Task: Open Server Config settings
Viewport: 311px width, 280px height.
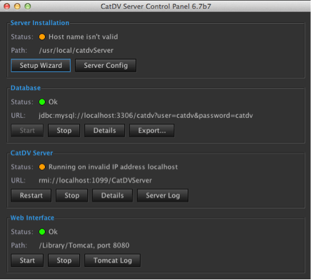Action: [x=106, y=65]
